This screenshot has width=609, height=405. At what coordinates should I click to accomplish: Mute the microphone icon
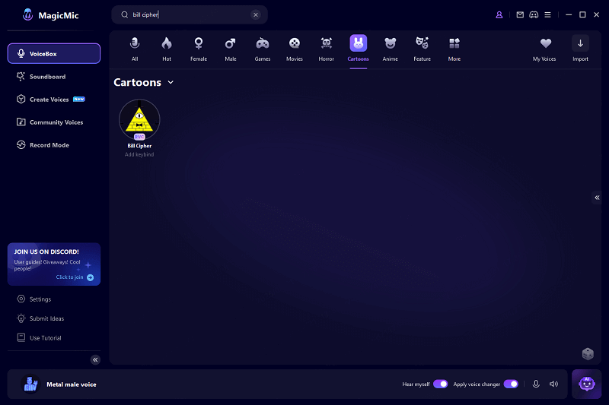[x=536, y=384]
